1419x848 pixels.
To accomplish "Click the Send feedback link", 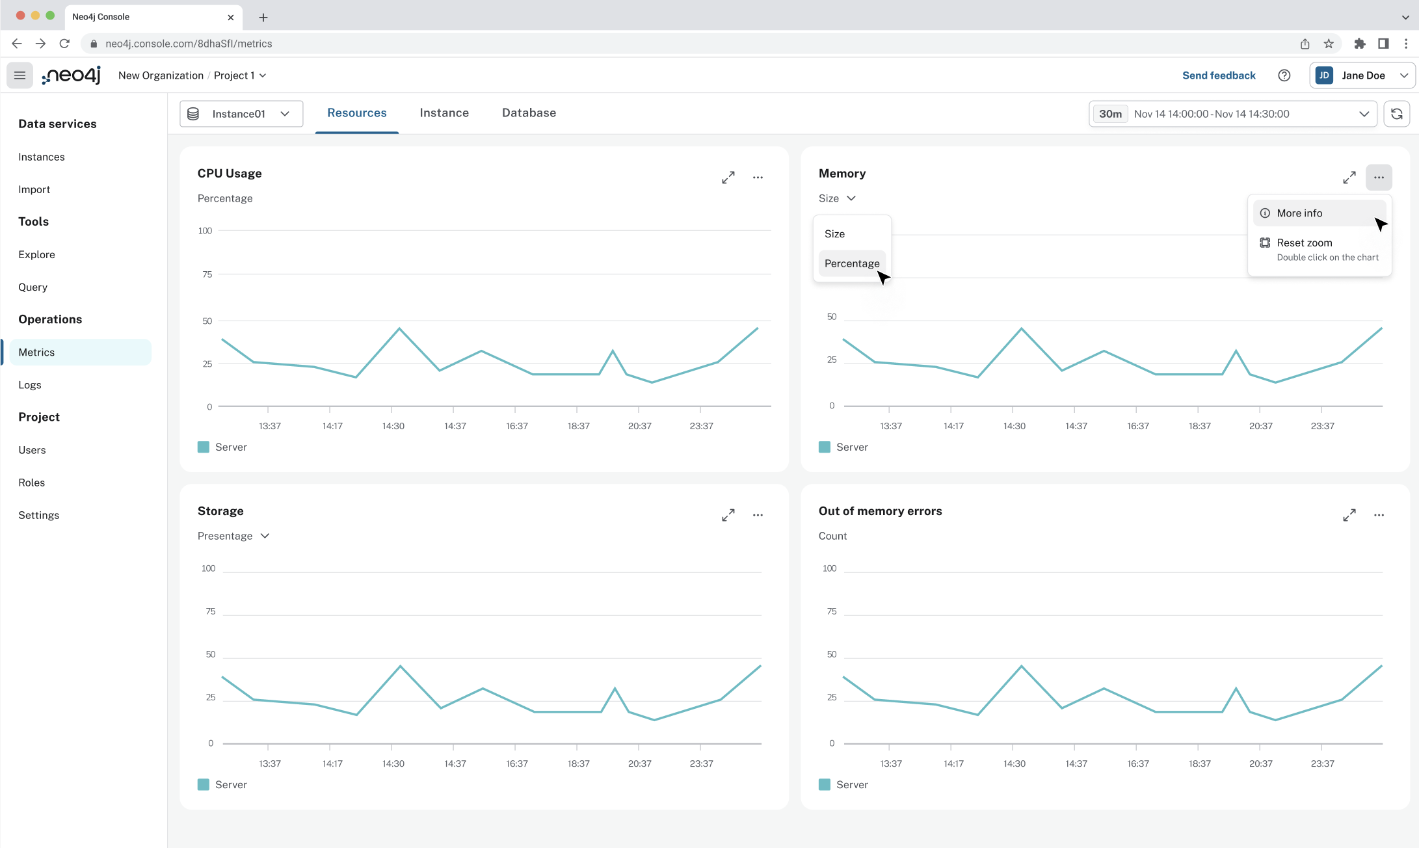I will click(1218, 75).
